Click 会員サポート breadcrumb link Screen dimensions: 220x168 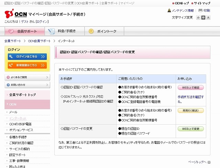click(13, 41)
